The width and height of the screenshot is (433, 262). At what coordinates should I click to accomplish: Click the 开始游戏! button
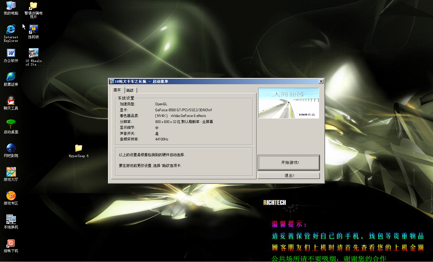point(289,162)
